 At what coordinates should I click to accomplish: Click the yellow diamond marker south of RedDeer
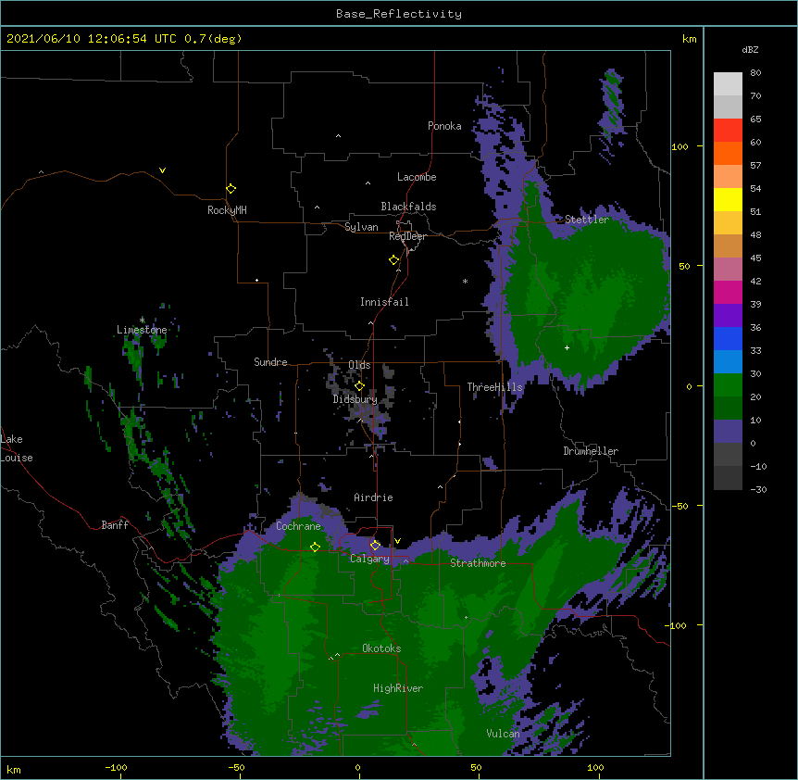[394, 260]
